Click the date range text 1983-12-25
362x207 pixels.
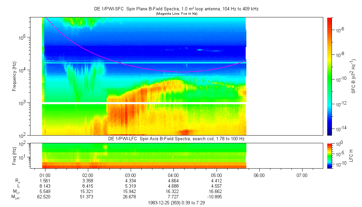coord(176,203)
